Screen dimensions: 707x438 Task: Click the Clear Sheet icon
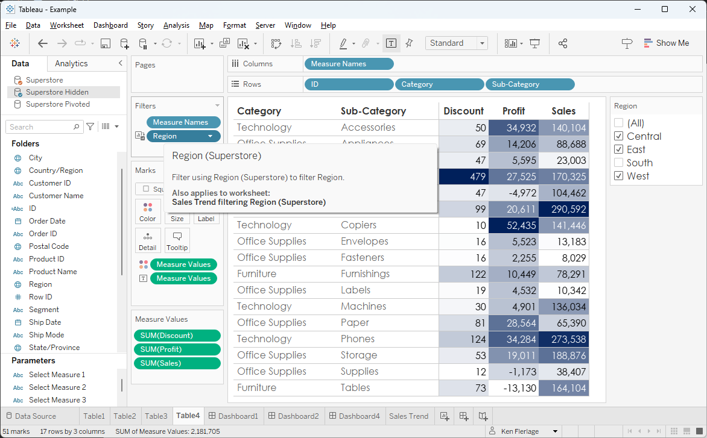pyautogui.click(x=243, y=43)
